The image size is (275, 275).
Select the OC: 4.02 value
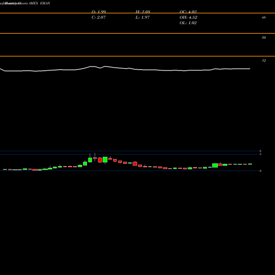pyautogui.click(x=188, y=12)
